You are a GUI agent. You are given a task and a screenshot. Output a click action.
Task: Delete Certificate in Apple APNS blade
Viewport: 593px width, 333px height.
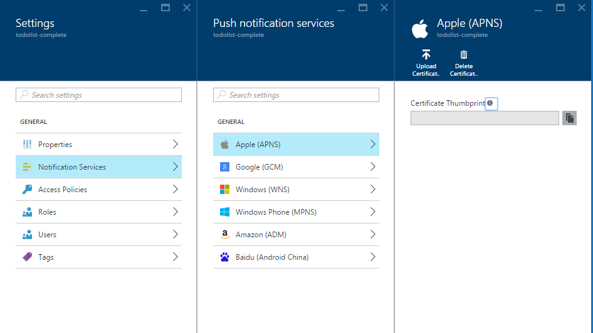464,63
